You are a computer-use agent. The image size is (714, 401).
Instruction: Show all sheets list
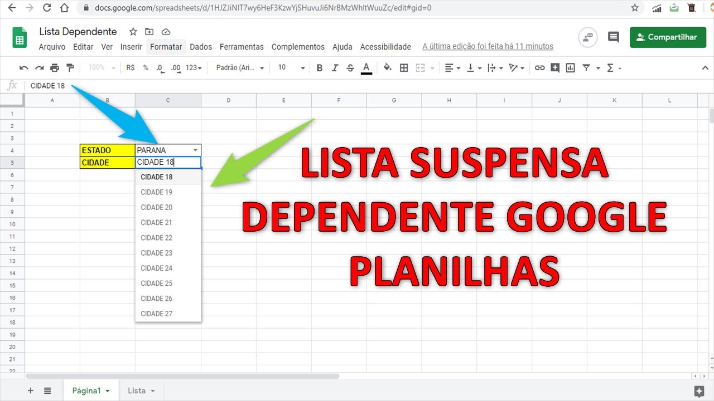click(47, 390)
